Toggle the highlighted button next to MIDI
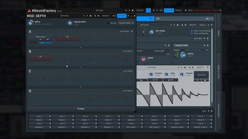This screenshot has width=248, height=139. click(169, 10)
